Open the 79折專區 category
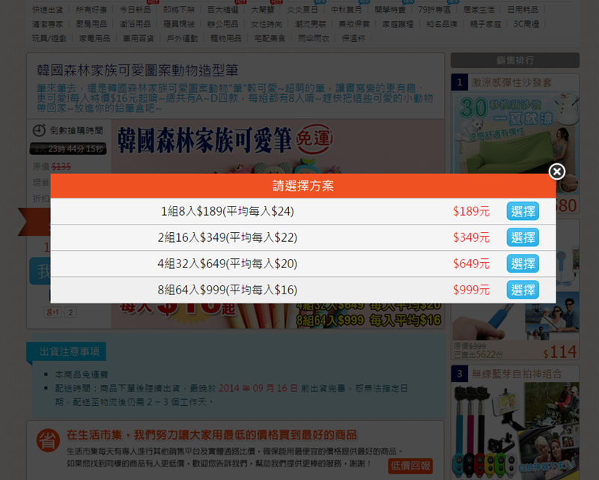 434,10
